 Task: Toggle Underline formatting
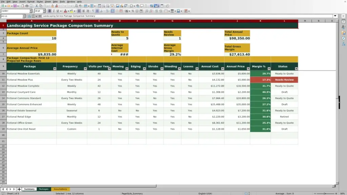pos(58,11)
